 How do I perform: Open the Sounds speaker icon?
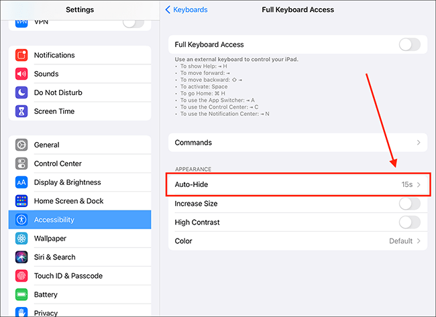[21, 74]
